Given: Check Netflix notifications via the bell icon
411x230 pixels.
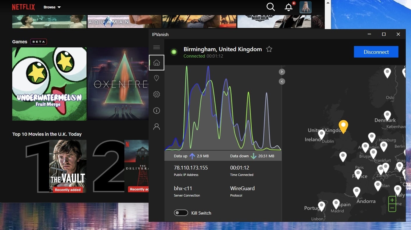Looking at the screenshot, I should (288, 7).
